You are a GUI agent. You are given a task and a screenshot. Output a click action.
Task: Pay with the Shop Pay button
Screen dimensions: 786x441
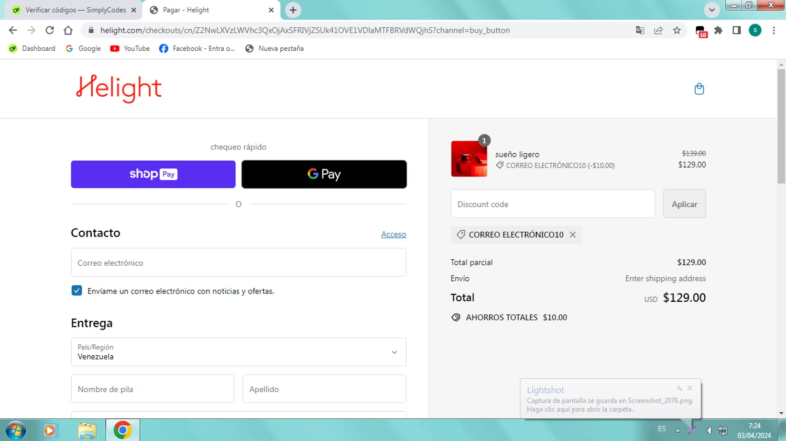(153, 174)
